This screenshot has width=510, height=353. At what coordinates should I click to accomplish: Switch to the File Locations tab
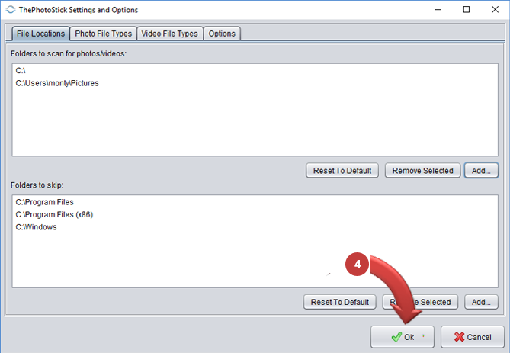click(40, 34)
